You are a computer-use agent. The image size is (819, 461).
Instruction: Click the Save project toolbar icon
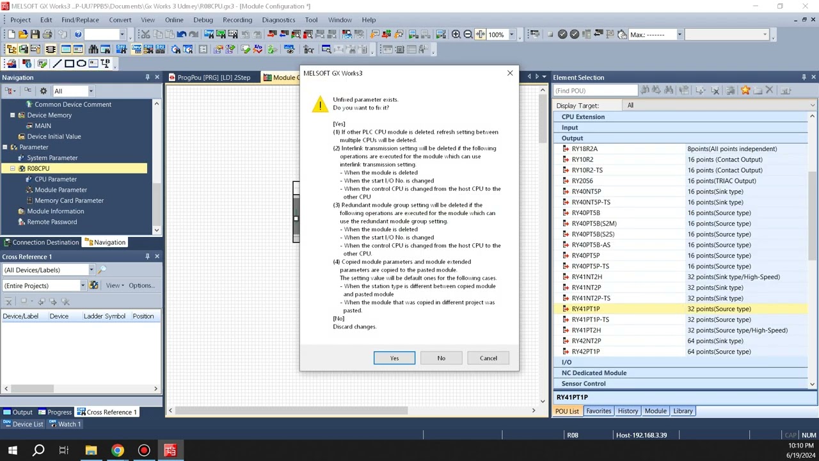point(35,35)
